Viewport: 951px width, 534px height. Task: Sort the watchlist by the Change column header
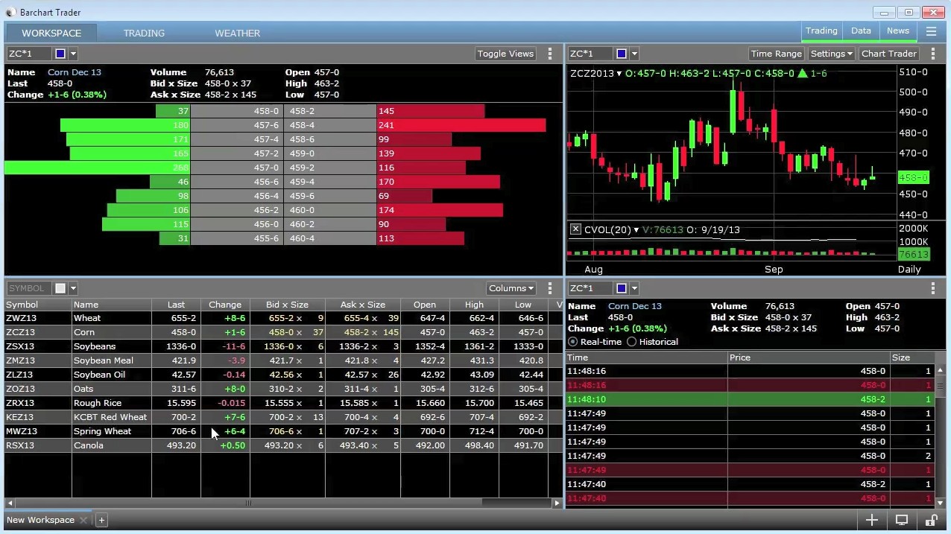click(225, 305)
